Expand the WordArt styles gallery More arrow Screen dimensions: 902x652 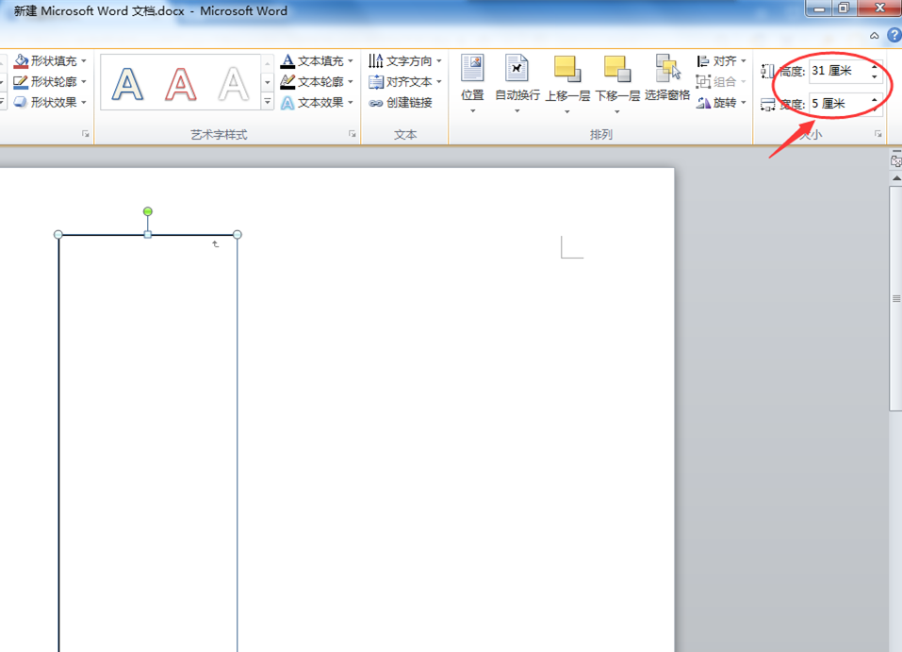pyautogui.click(x=267, y=102)
